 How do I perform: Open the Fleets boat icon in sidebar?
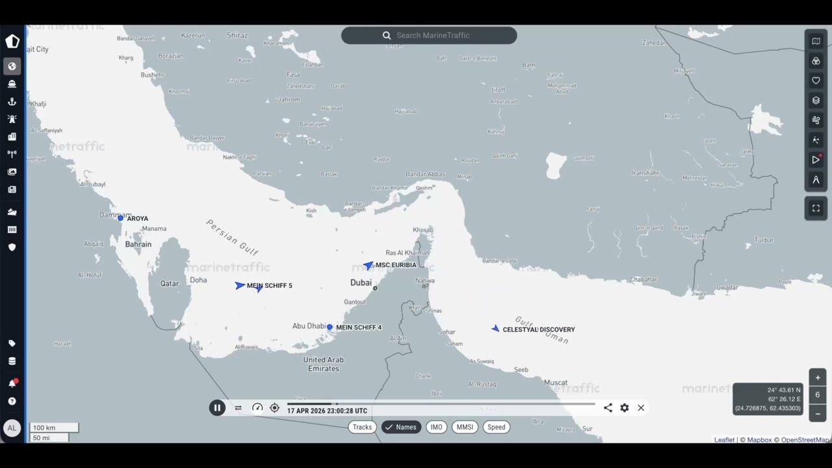[x=12, y=212]
